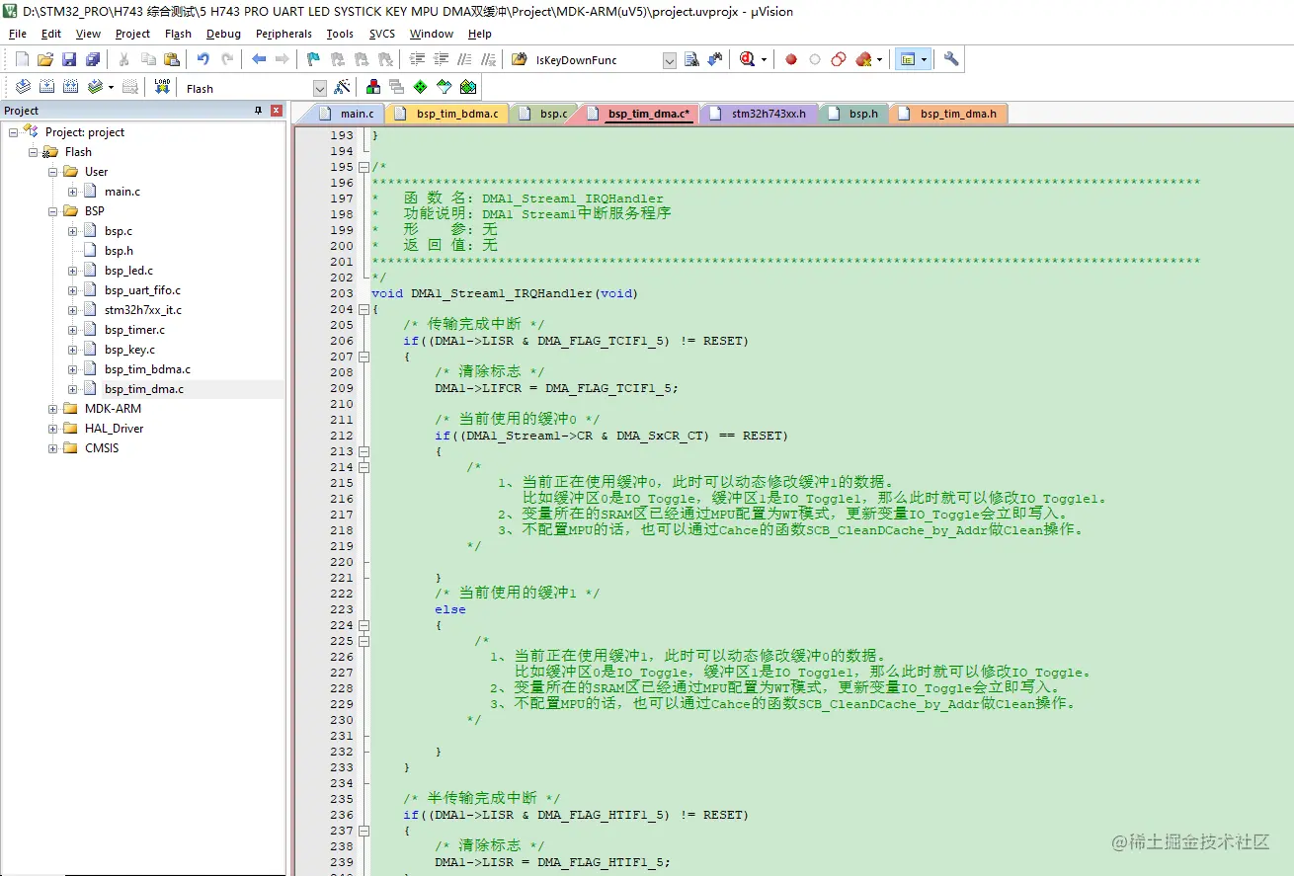Viewport: 1294px width, 876px height.
Task: Open the batch build dropdown arrow
Action: coord(111,88)
